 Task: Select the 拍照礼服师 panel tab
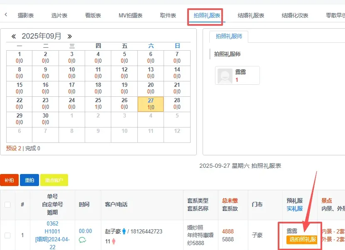pyautogui.click(x=228, y=37)
